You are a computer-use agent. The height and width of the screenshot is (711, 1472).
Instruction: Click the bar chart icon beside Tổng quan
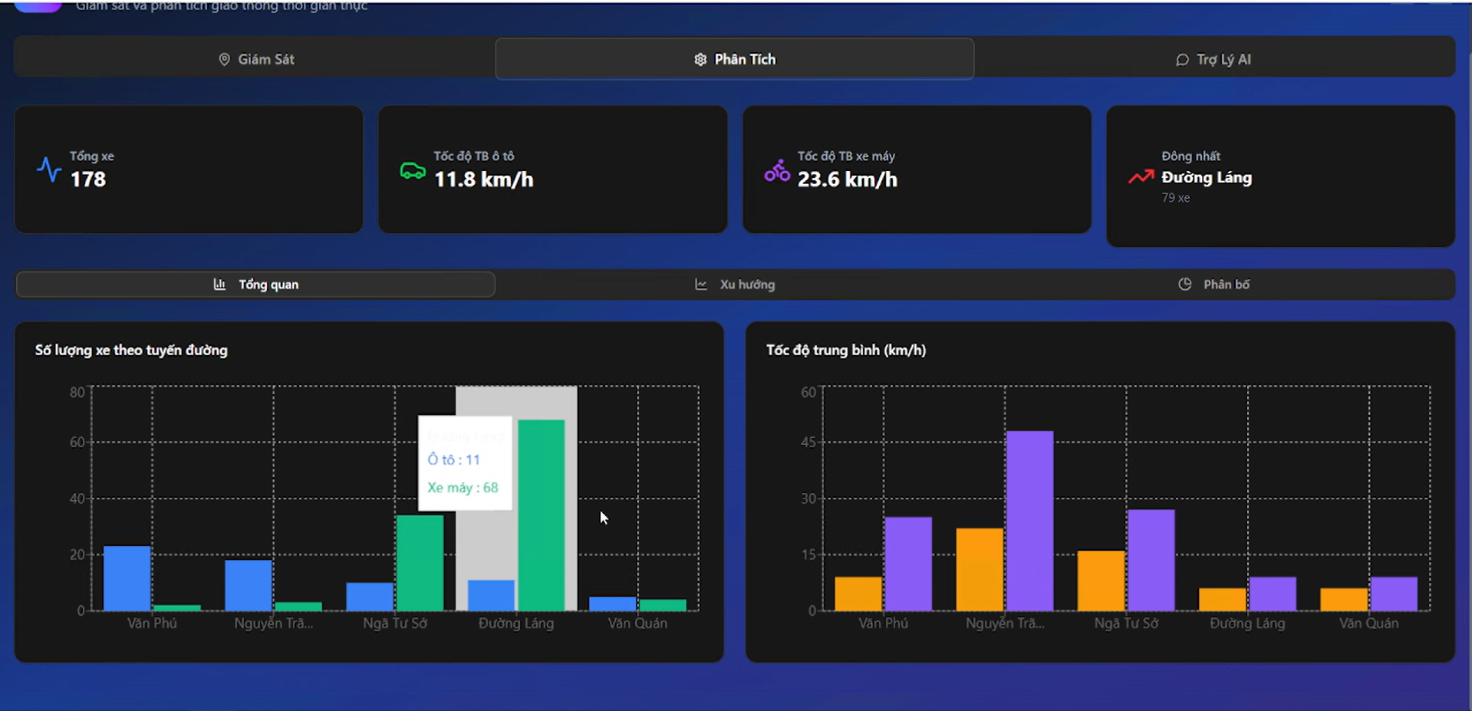[x=219, y=285]
